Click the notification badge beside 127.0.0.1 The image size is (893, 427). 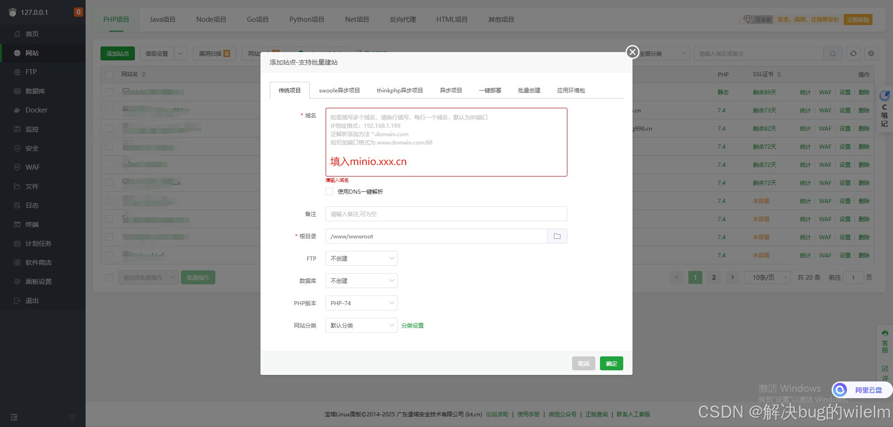(x=79, y=12)
